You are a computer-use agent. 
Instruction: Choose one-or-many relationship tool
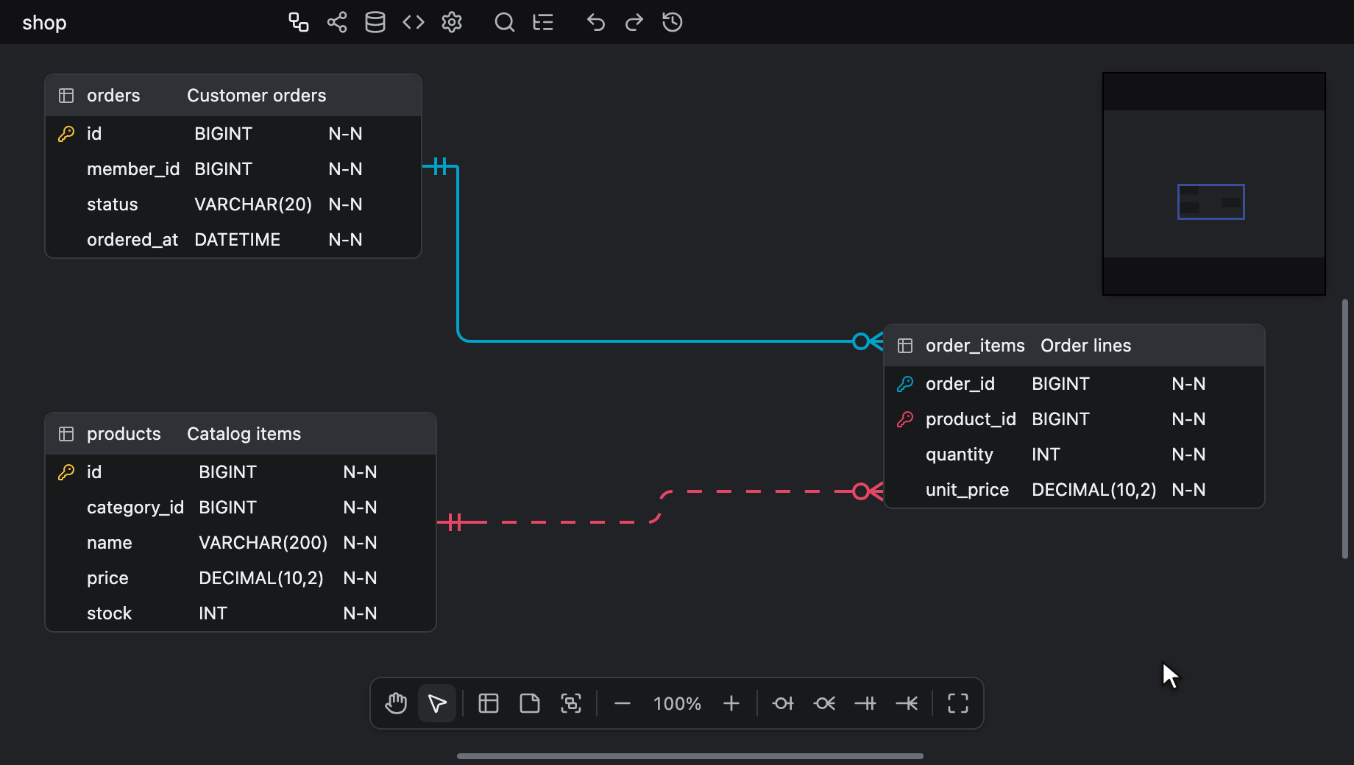tap(907, 704)
